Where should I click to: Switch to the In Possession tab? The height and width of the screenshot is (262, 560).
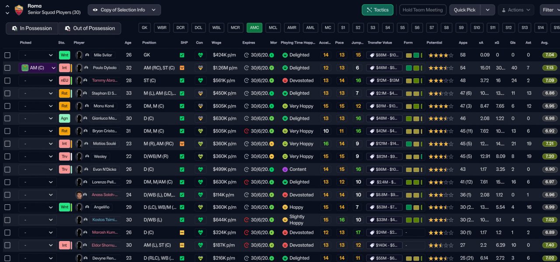(x=32, y=28)
